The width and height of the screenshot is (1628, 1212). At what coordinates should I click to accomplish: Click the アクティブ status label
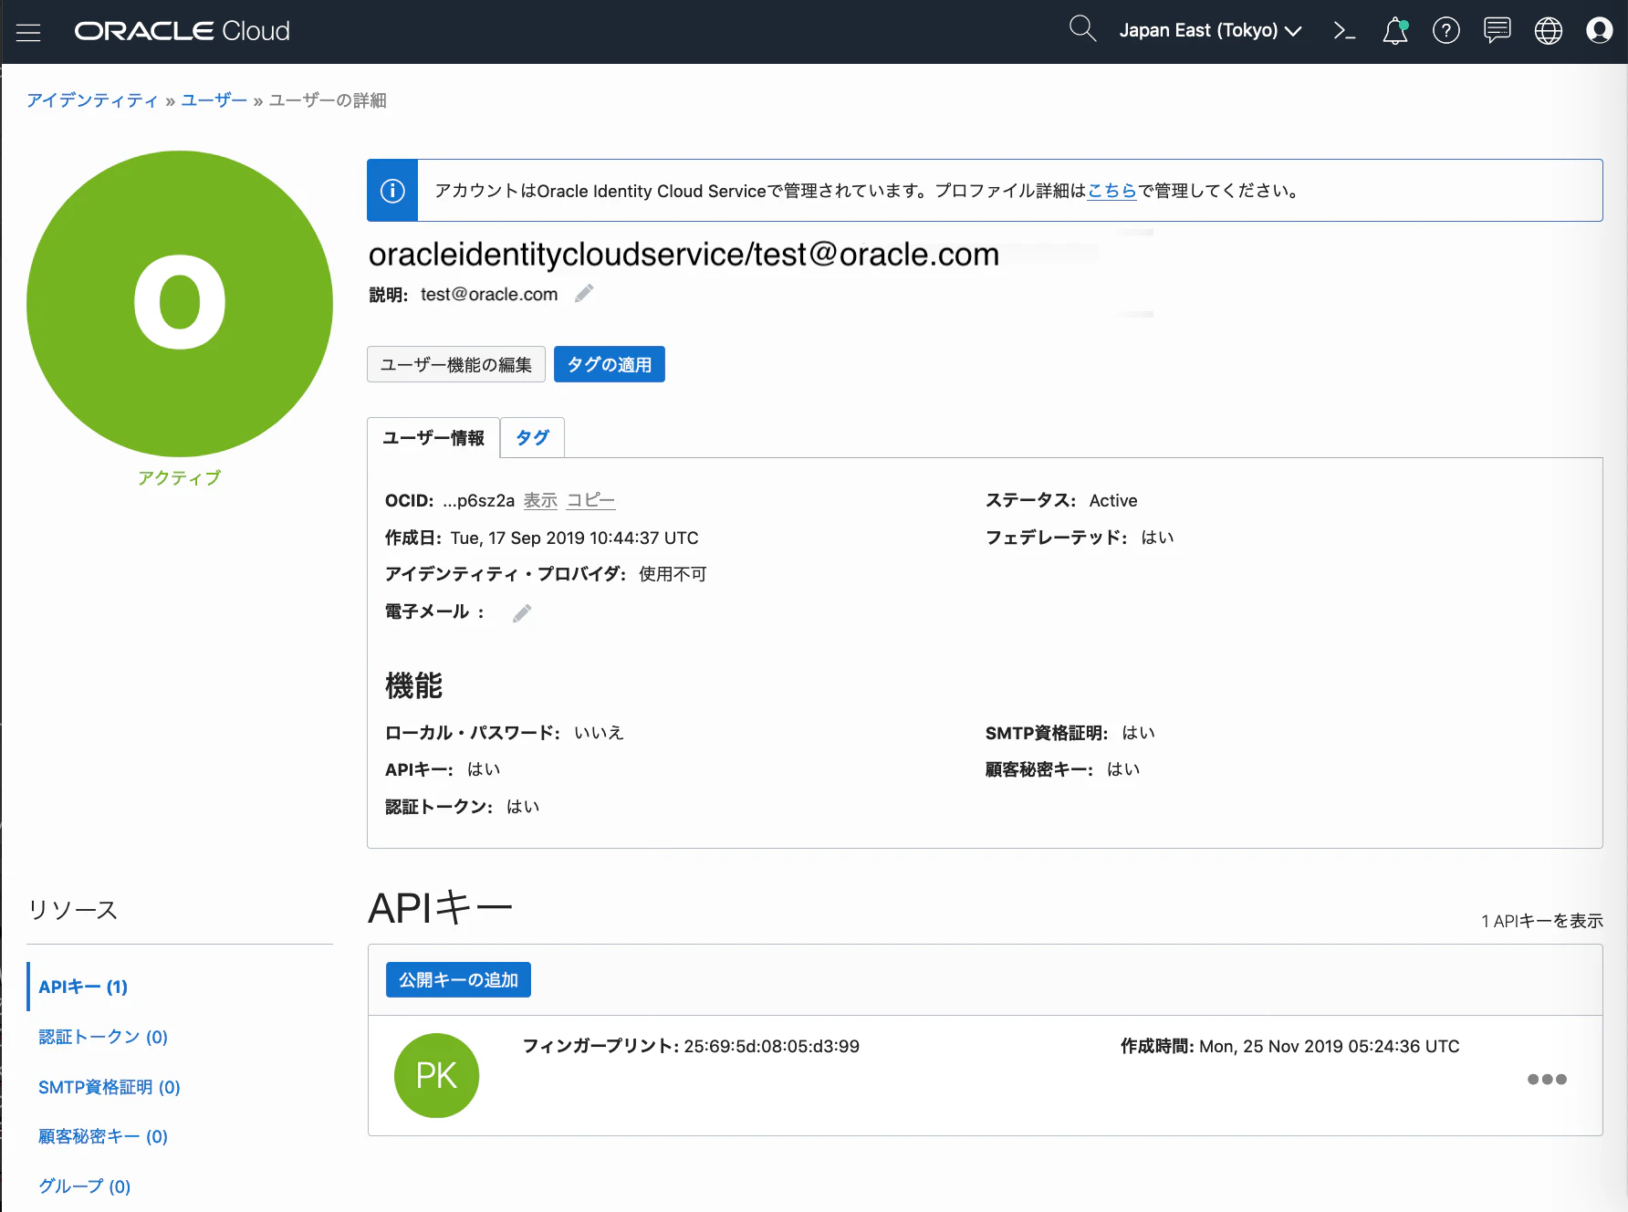tap(180, 478)
